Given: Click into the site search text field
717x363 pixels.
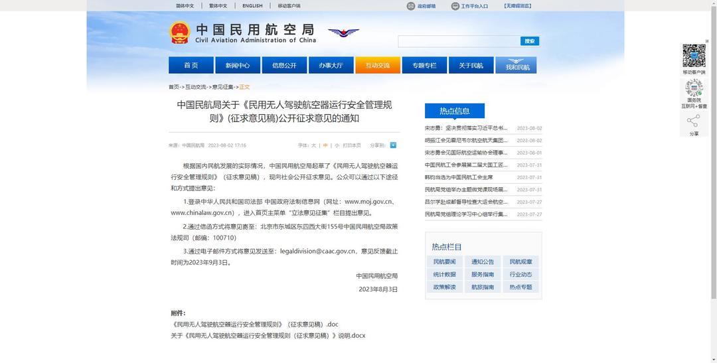Looking at the screenshot, I should coord(459,41).
